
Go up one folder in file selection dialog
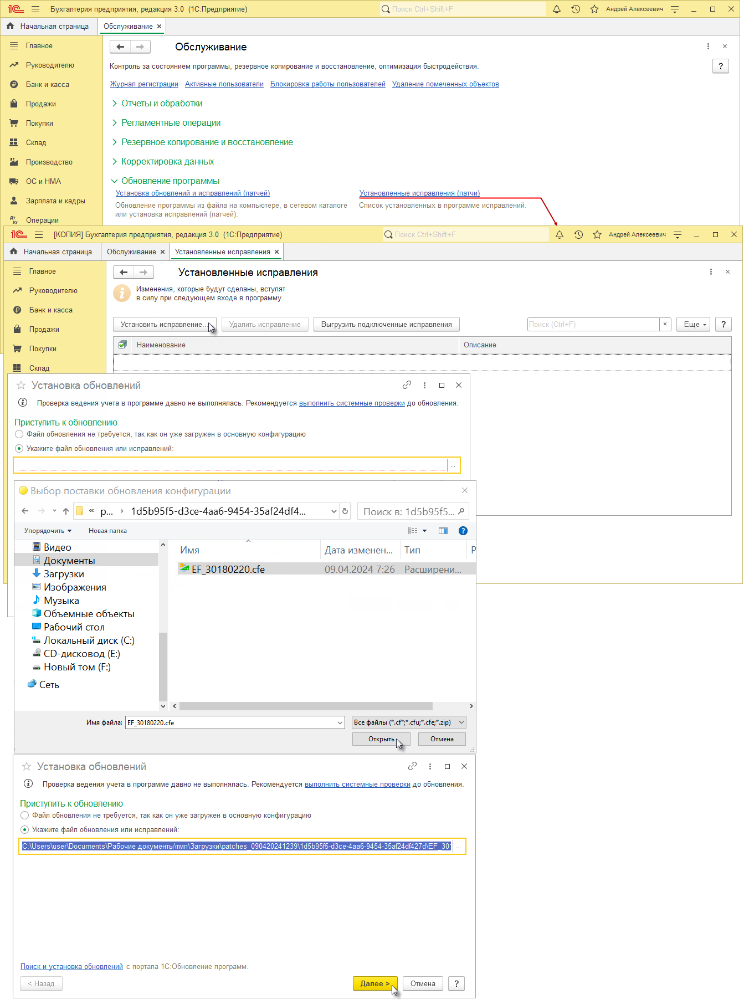(x=66, y=511)
